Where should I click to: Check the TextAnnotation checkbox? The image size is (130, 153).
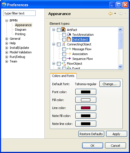tap(64, 35)
